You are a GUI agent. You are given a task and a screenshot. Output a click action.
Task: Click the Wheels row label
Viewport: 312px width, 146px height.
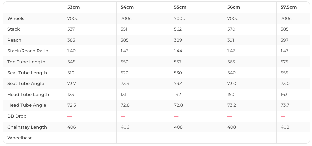[x=16, y=19]
